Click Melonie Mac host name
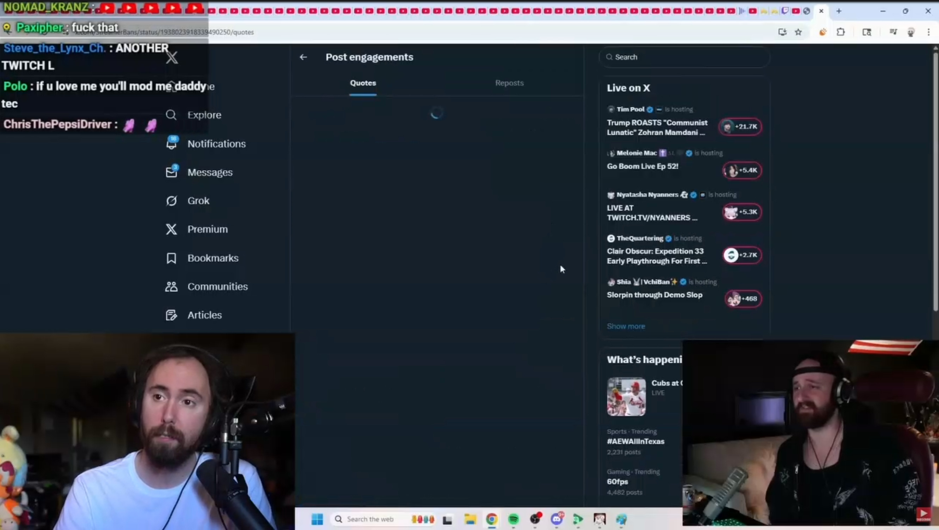939x530 pixels. tap(637, 153)
